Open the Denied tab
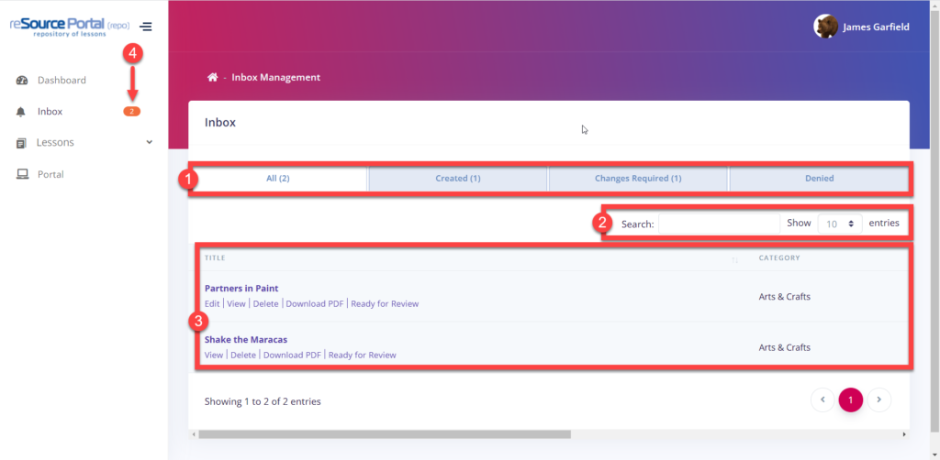This screenshot has width=940, height=460. [x=819, y=179]
